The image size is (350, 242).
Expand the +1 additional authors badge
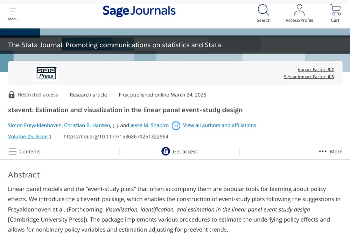coord(176,126)
